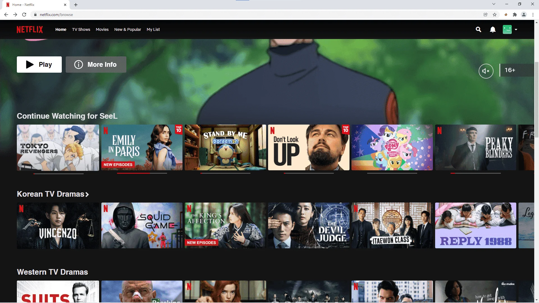Screen dimensions: 539x303
Task: Resume My Little Pony
Action: [392, 148]
